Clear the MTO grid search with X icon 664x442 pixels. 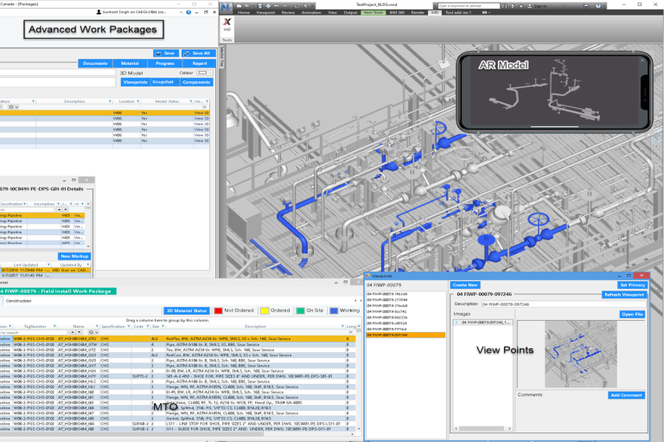(351, 332)
